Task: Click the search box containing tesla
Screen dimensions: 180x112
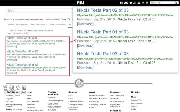Action: [40, 11]
